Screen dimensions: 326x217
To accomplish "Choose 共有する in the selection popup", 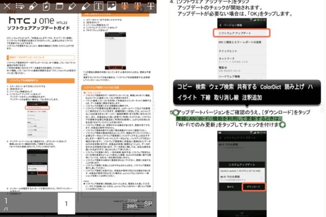I will pos(247,87).
